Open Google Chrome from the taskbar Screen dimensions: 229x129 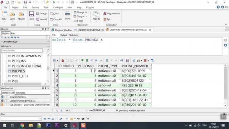click(x=22, y=125)
